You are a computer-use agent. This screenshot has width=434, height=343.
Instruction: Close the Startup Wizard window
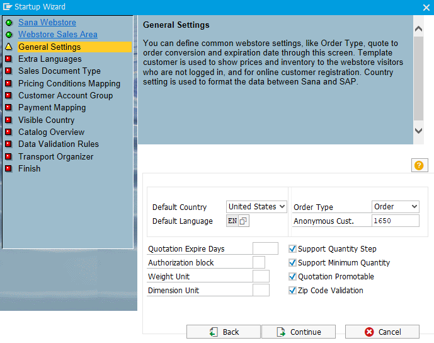[x=426, y=8]
